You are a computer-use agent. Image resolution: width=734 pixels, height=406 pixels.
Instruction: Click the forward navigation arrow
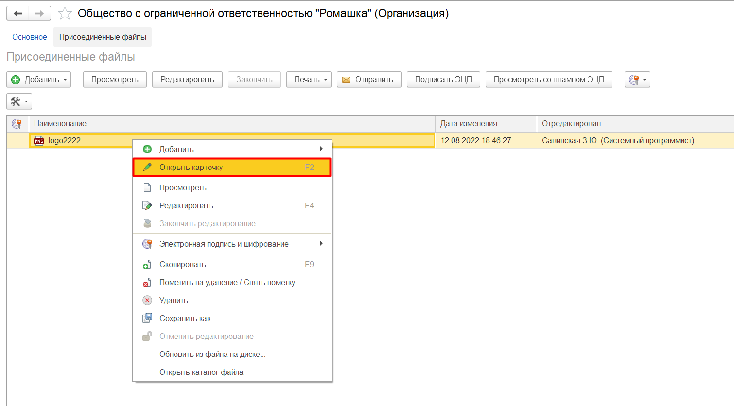tap(40, 14)
